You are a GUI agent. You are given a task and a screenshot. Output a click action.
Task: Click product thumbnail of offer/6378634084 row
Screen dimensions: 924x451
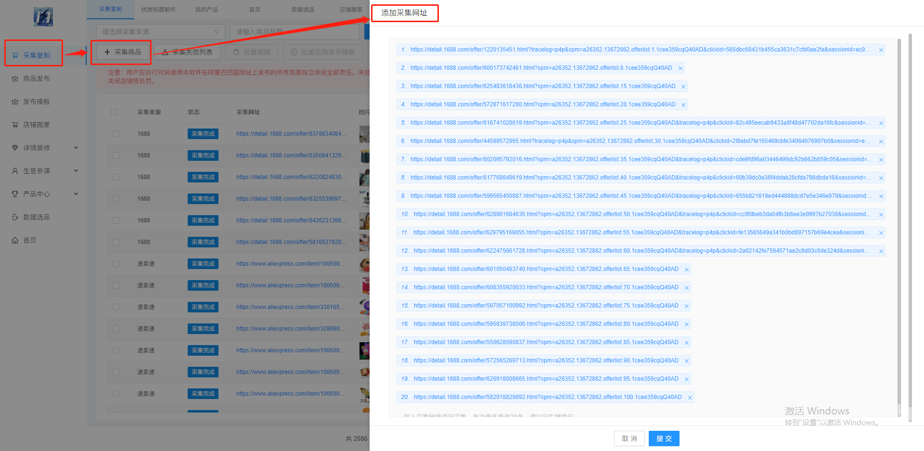364,134
